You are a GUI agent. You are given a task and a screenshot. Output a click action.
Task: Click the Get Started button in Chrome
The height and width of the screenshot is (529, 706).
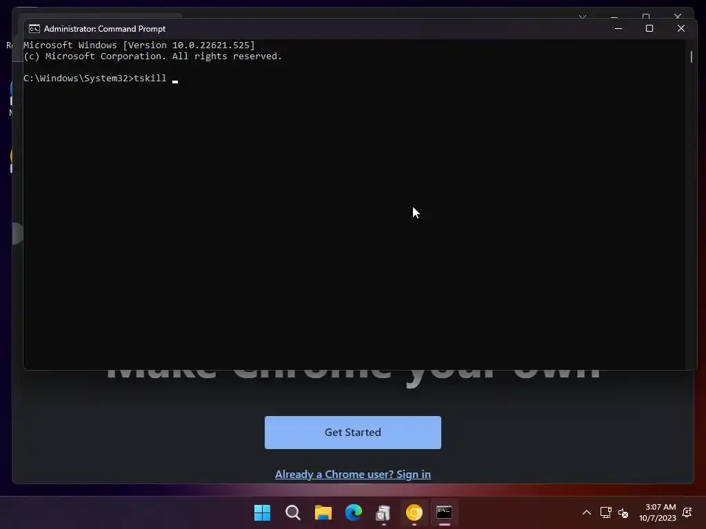pyautogui.click(x=352, y=433)
